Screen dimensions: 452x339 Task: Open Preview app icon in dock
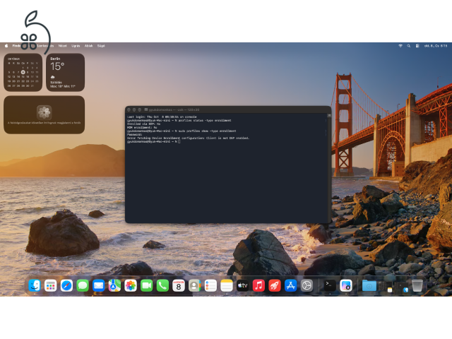[346, 285]
